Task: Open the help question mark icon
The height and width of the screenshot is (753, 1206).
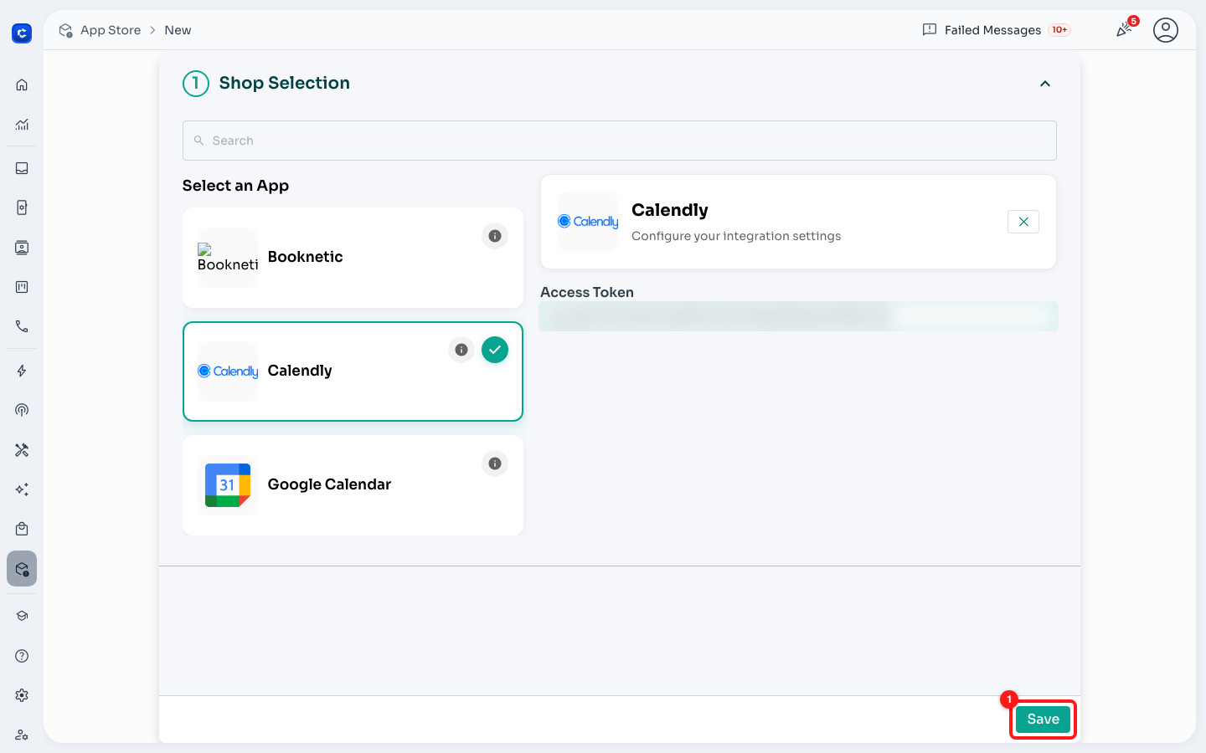Action: click(22, 656)
